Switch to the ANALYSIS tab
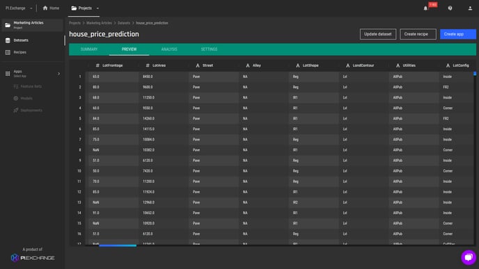This screenshot has height=269, width=479. (x=169, y=49)
